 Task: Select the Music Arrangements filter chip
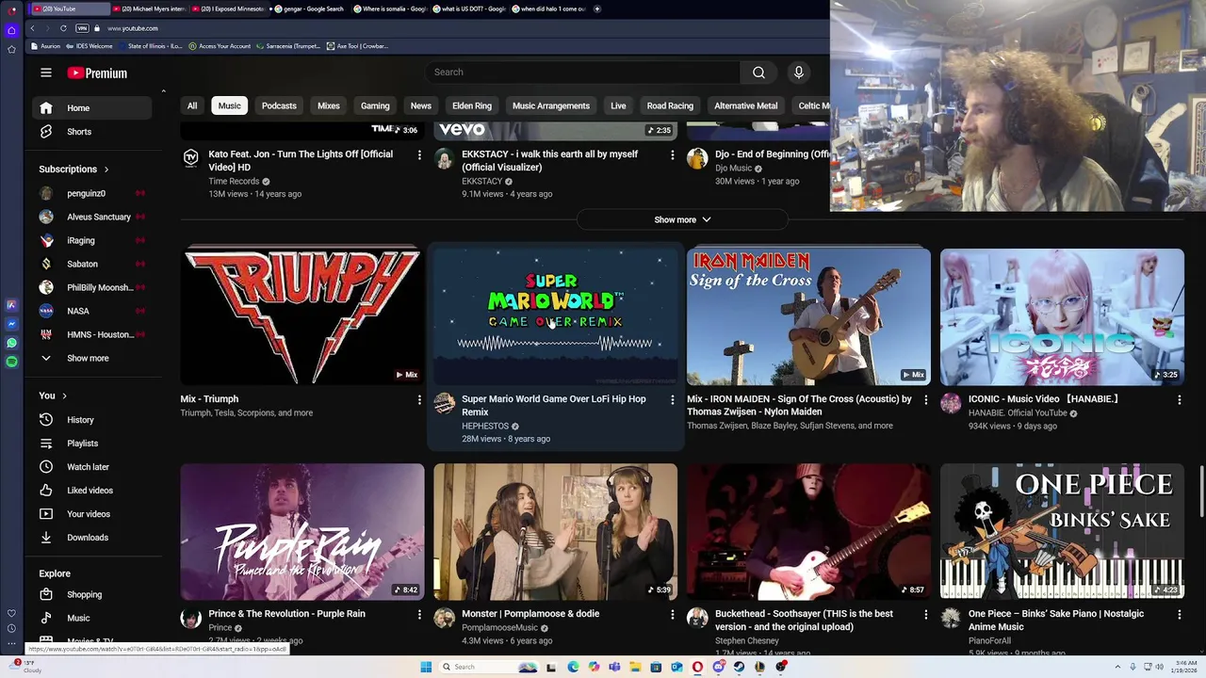(551, 105)
